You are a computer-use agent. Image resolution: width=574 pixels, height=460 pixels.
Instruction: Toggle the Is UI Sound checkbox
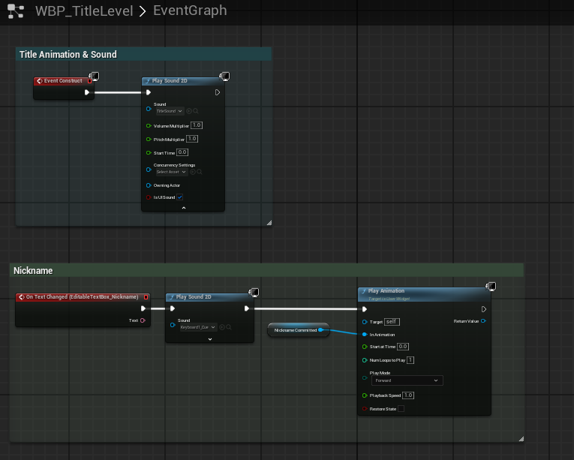[180, 197]
